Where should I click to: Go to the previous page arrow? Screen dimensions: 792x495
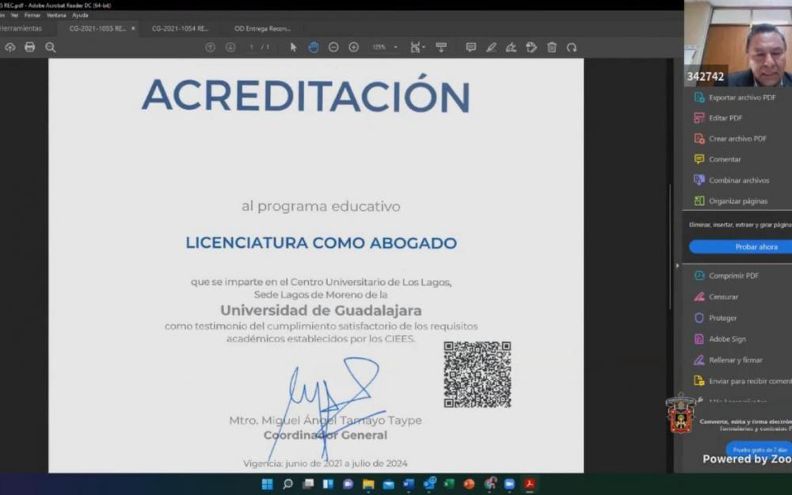coord(210,48)
